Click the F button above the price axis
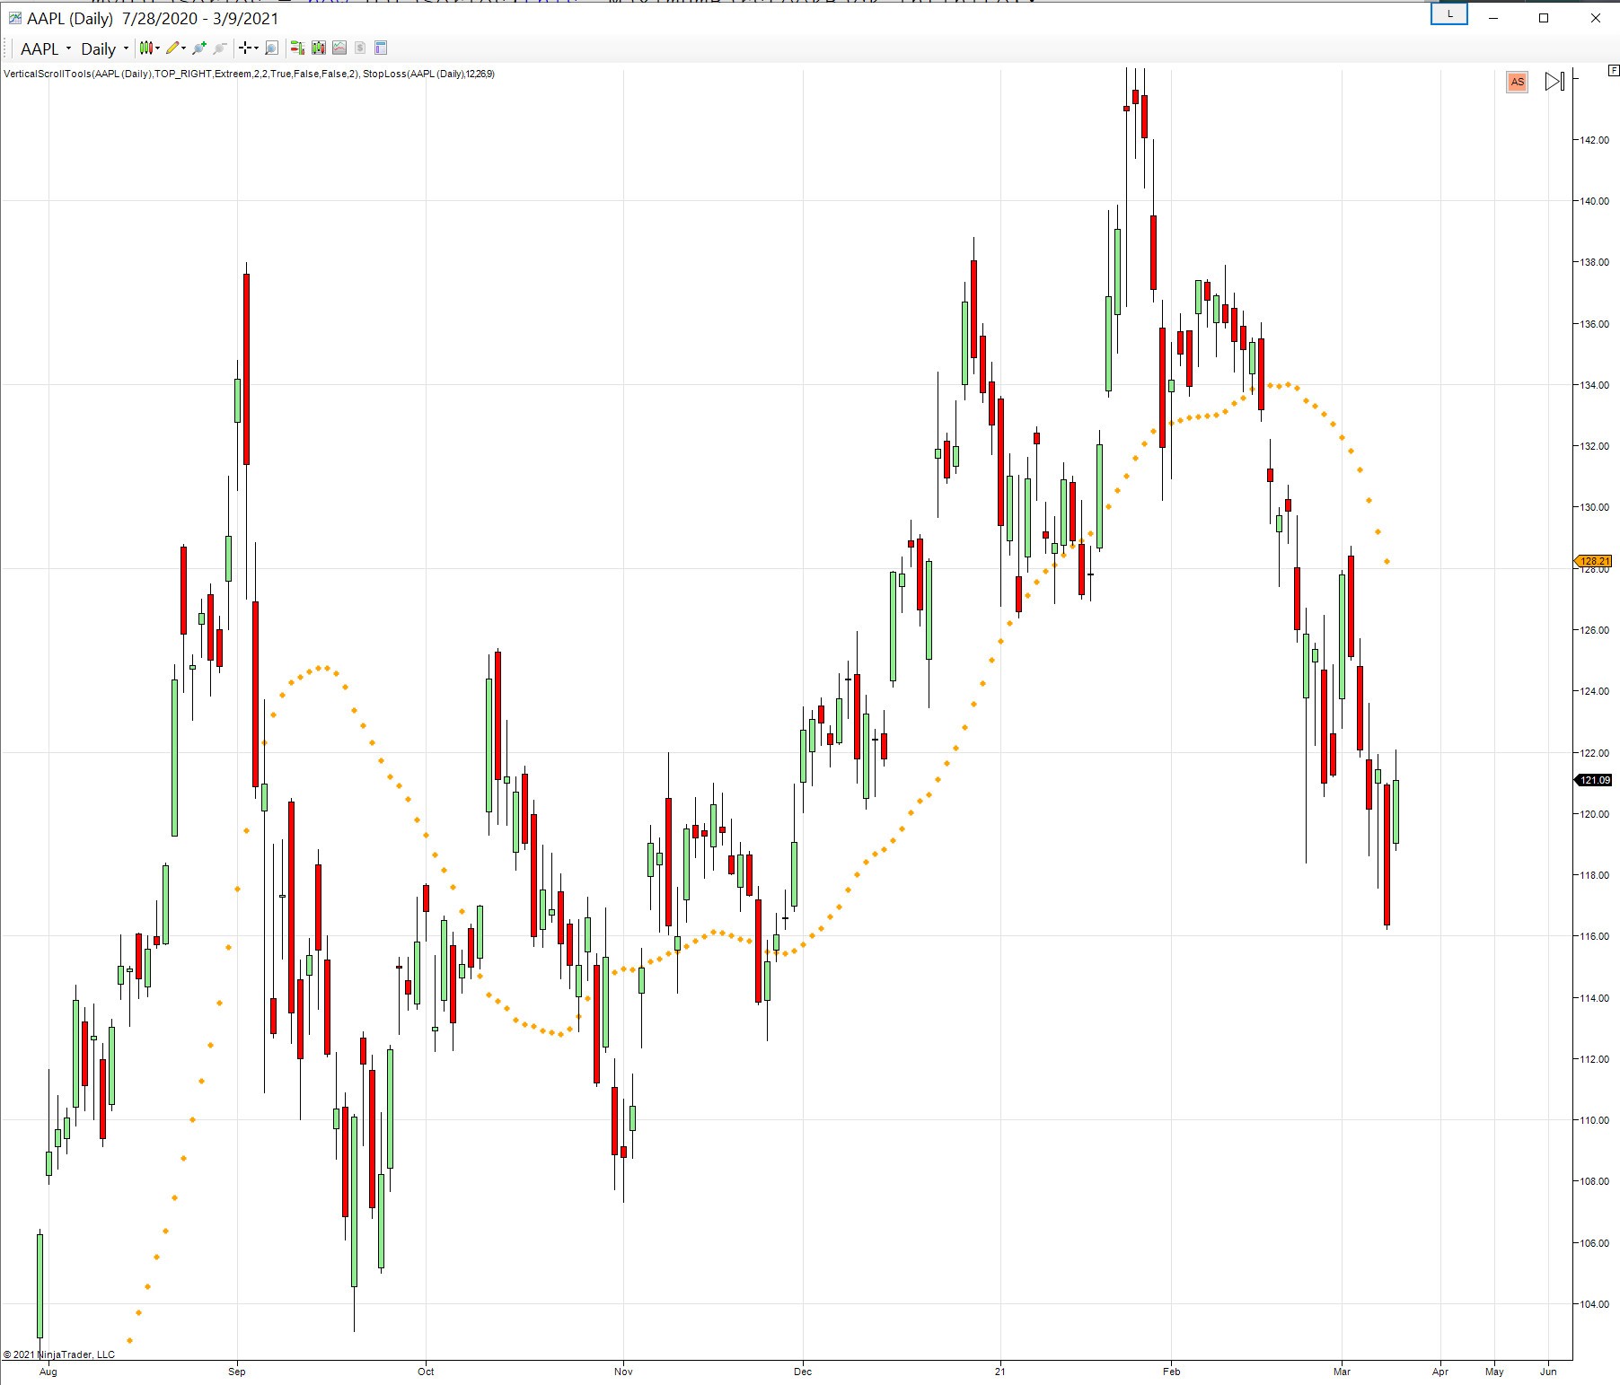Viewport: 1620px width, 1385px height. [x=1613, y=70]
